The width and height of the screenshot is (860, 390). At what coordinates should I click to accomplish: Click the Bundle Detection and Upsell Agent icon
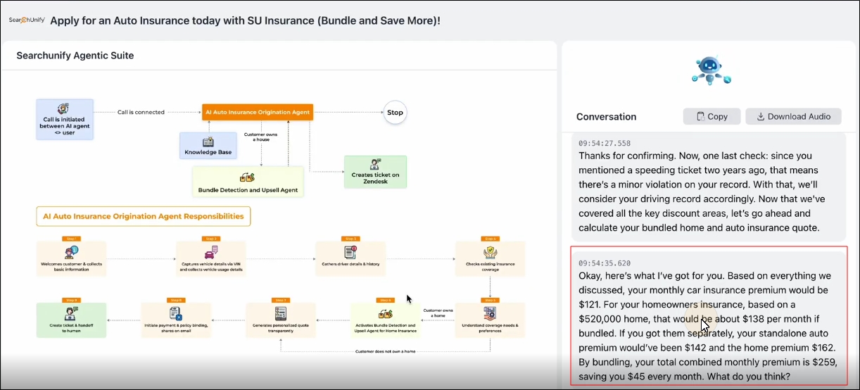tap(247, 178)
